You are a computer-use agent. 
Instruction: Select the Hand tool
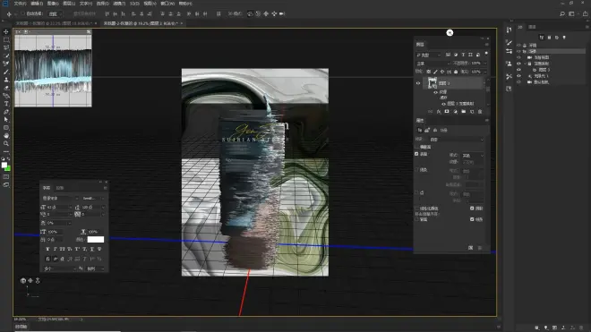[6, 136]
